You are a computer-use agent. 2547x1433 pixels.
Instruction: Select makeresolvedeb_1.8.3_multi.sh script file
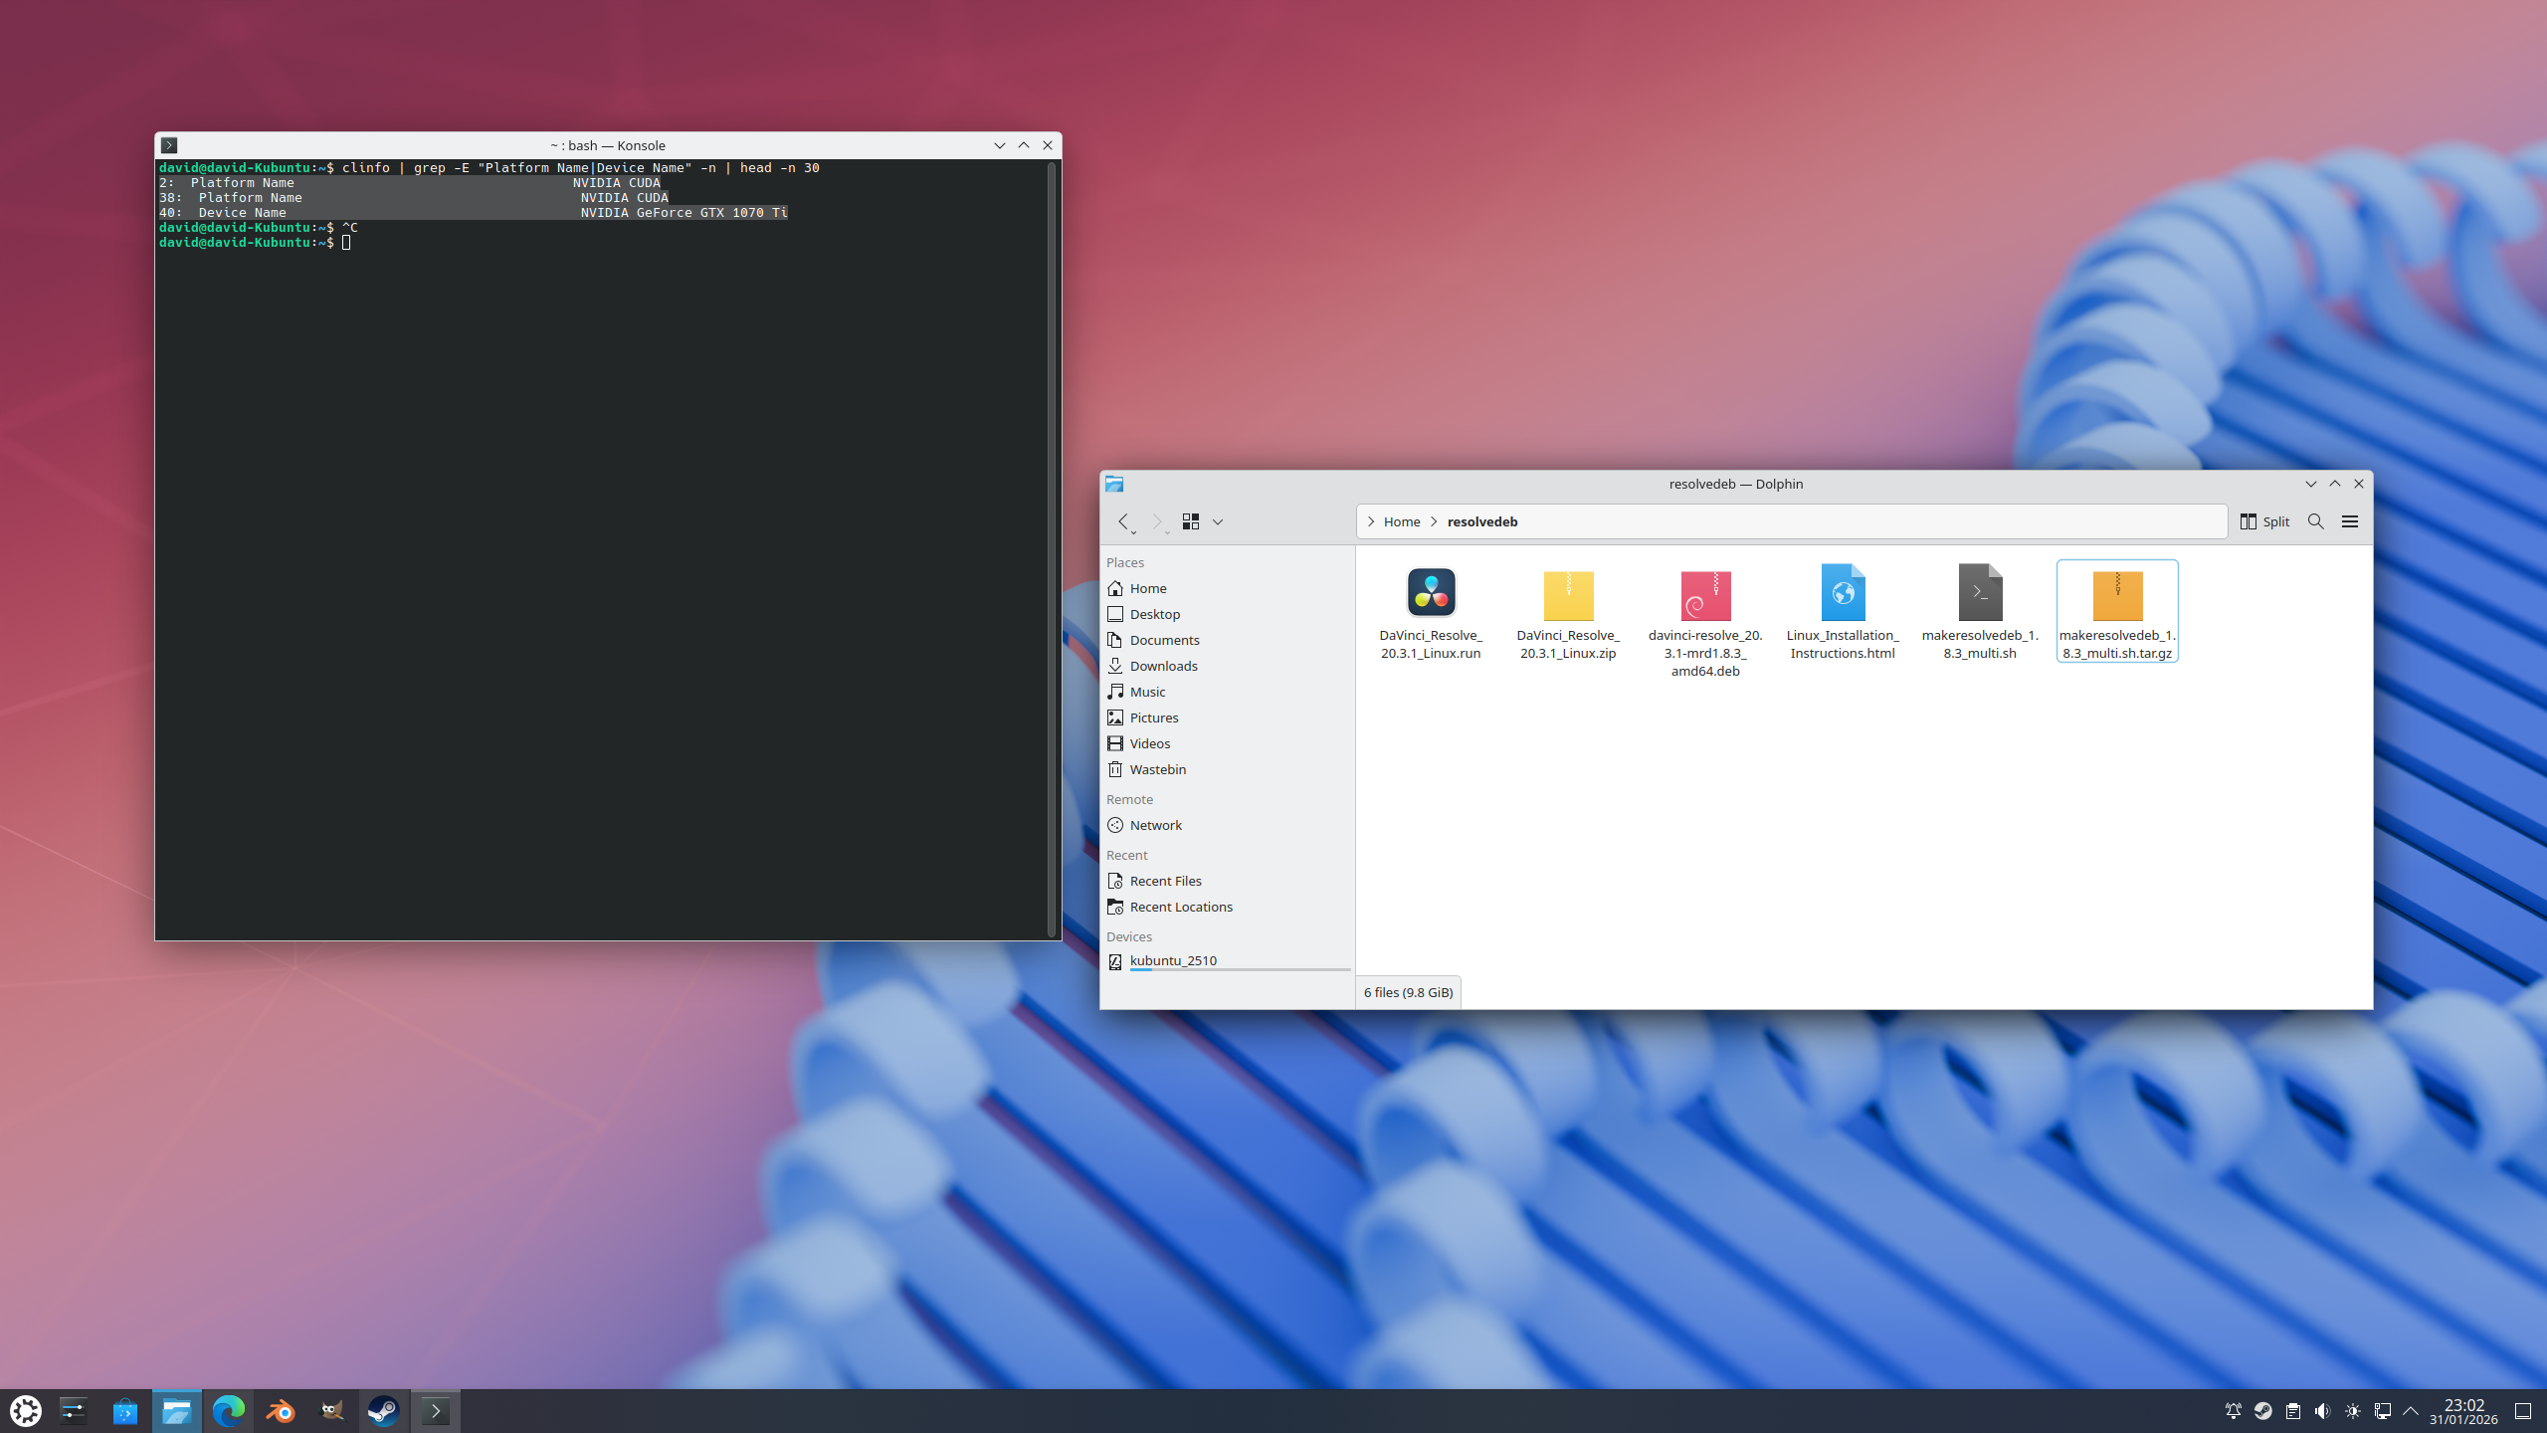point(1979,594)
